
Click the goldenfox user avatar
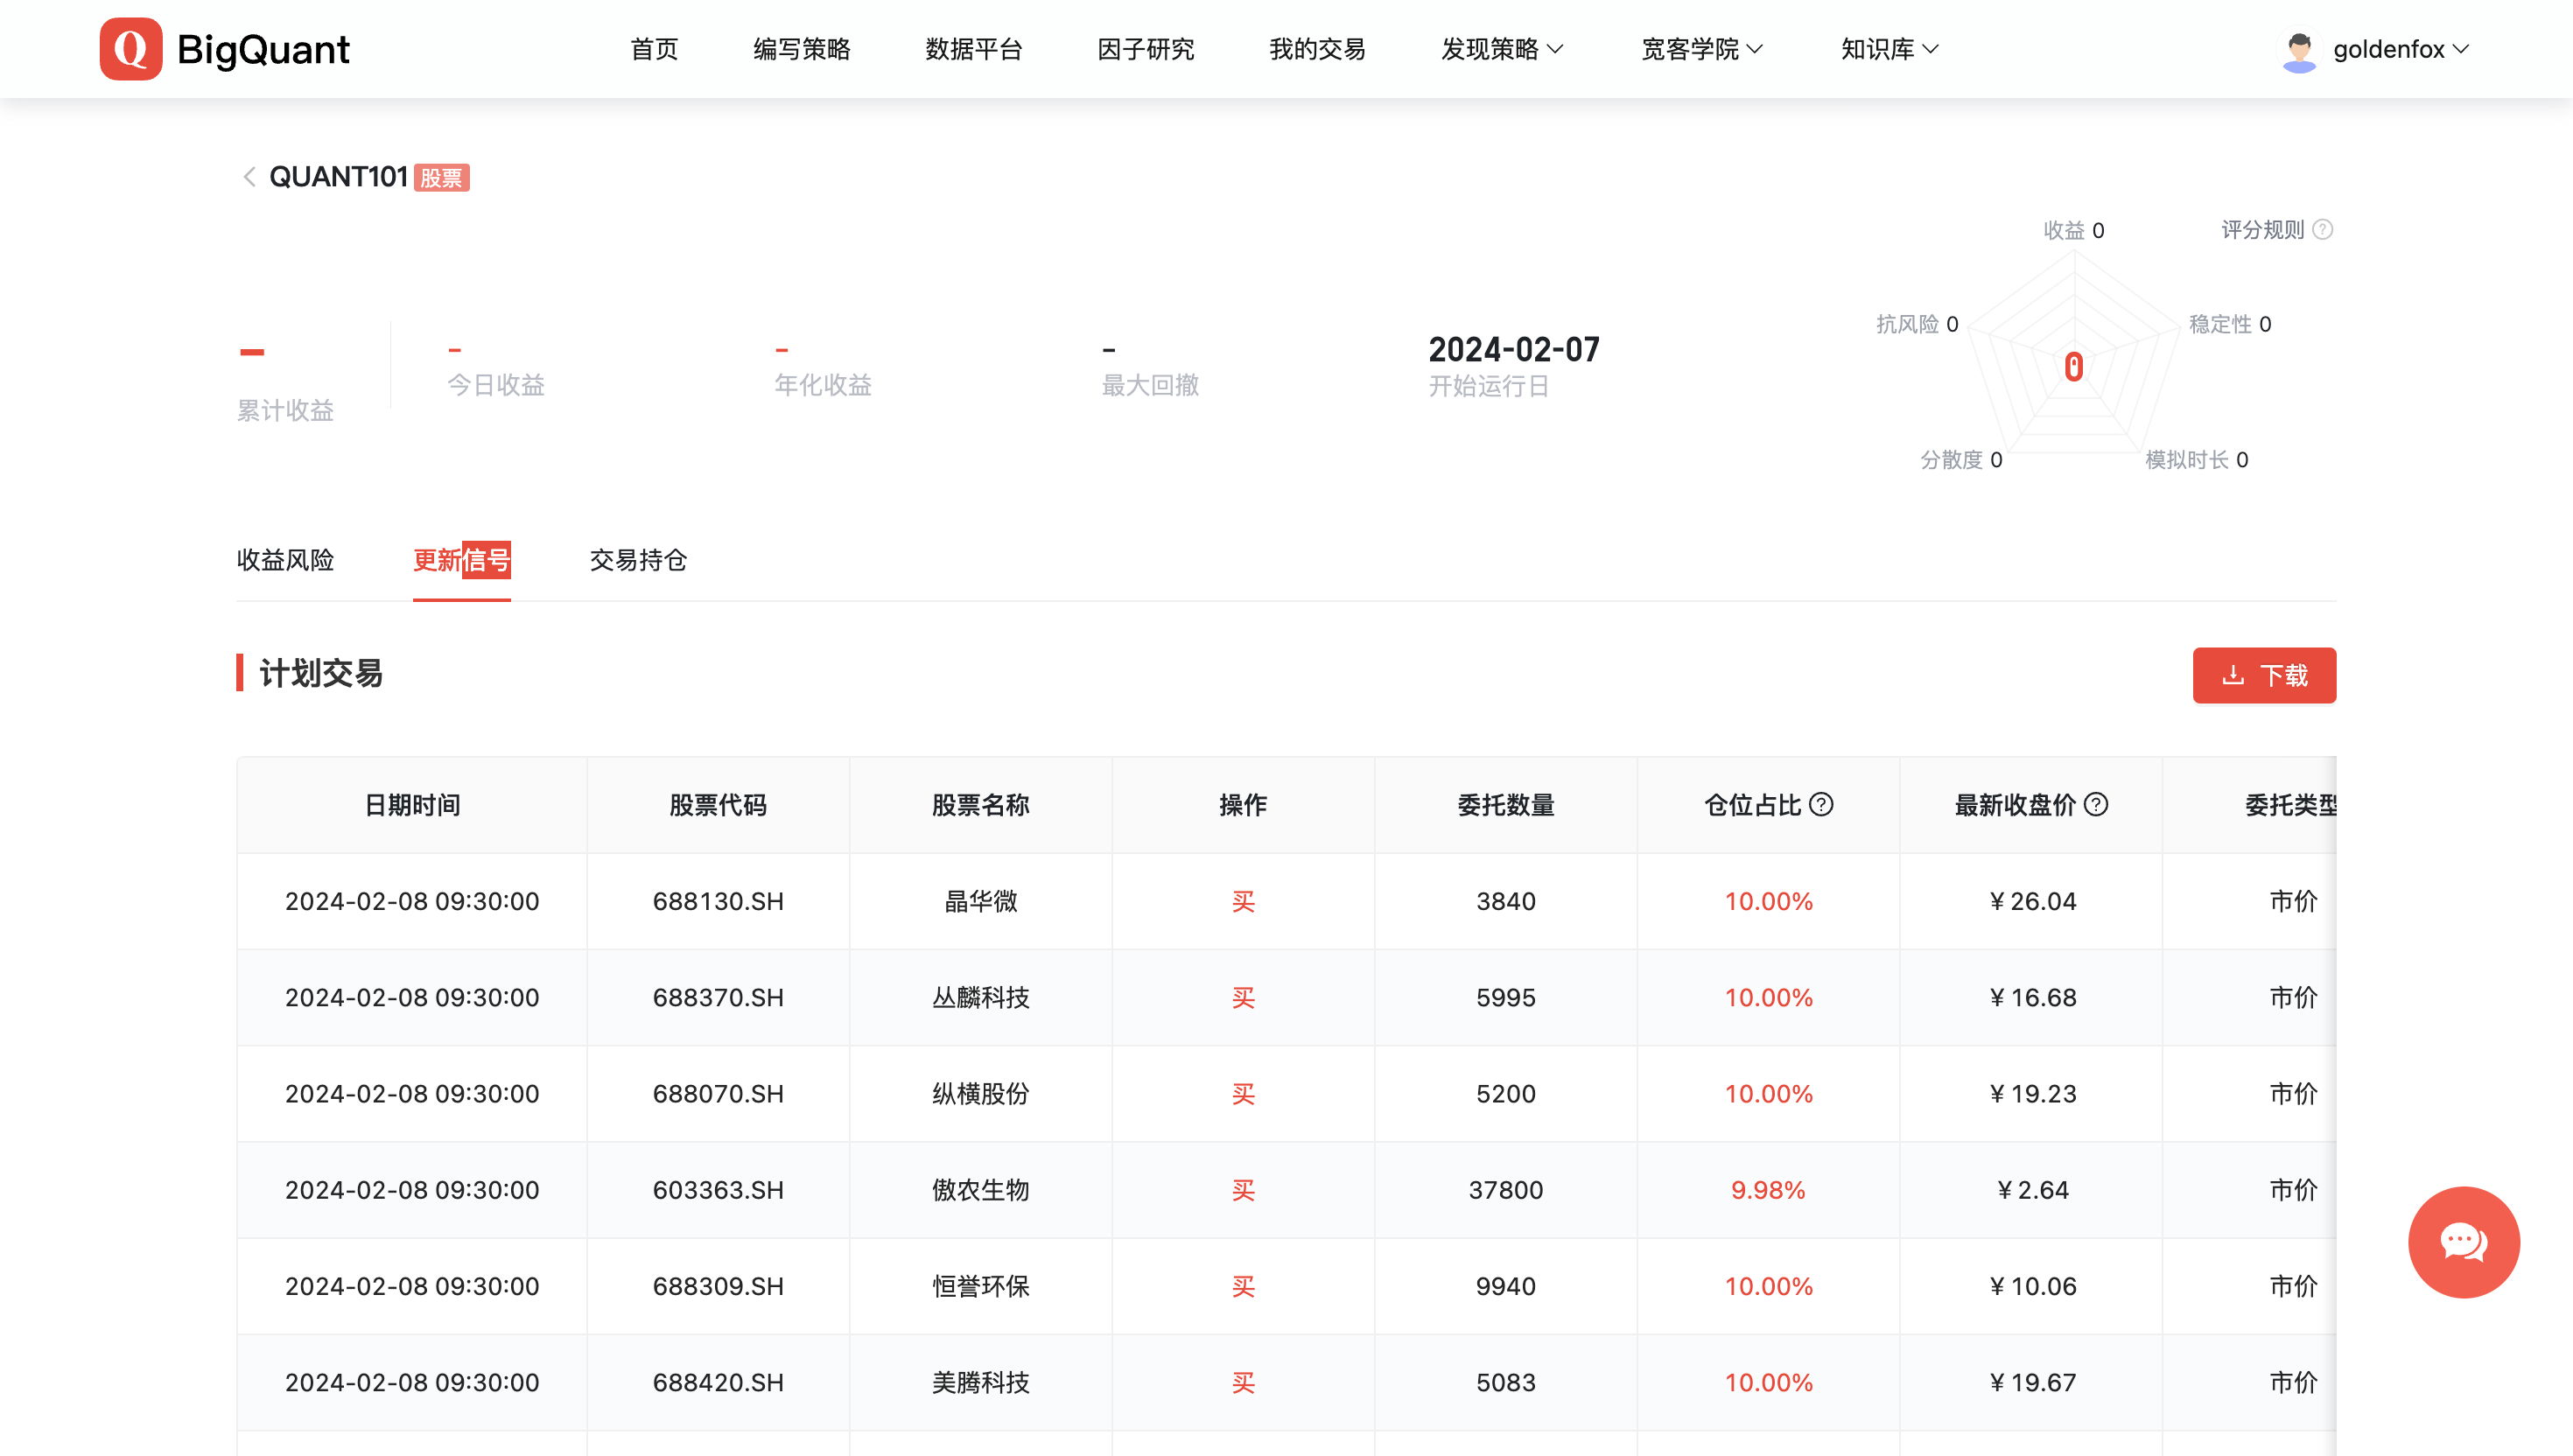click(x=2299, y=50)
